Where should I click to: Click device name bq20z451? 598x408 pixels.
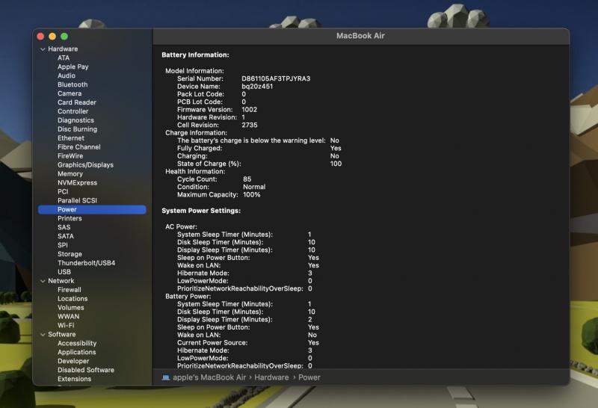coord(257,87)
